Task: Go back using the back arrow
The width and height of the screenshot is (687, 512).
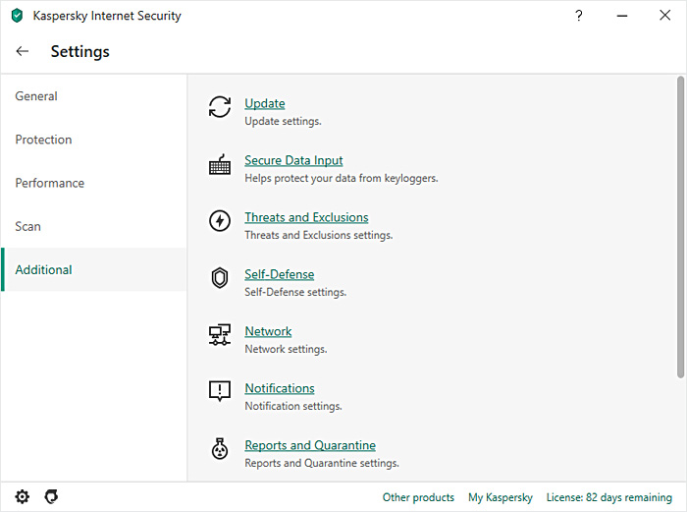Action: (x=23, y=51)
